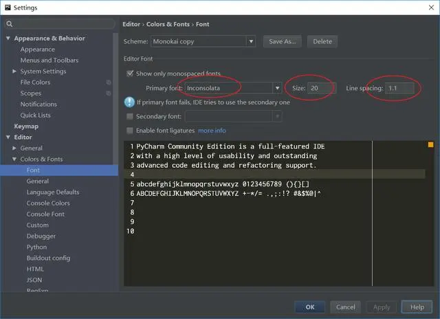
Task: Close the Settings dialog
Action: click(x=431, y=8)
